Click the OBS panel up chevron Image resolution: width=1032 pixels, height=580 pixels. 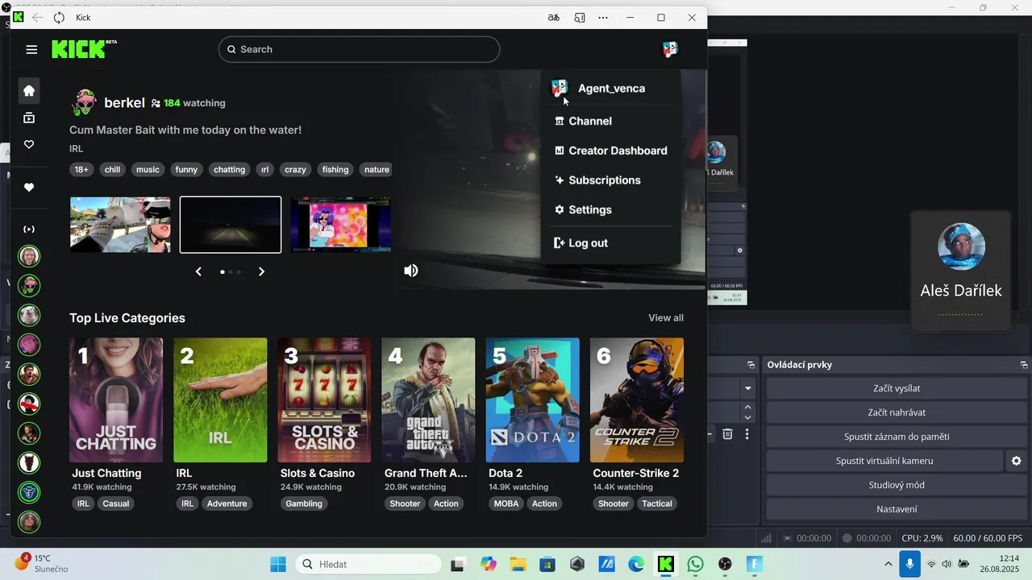click(x=747, y=408)
